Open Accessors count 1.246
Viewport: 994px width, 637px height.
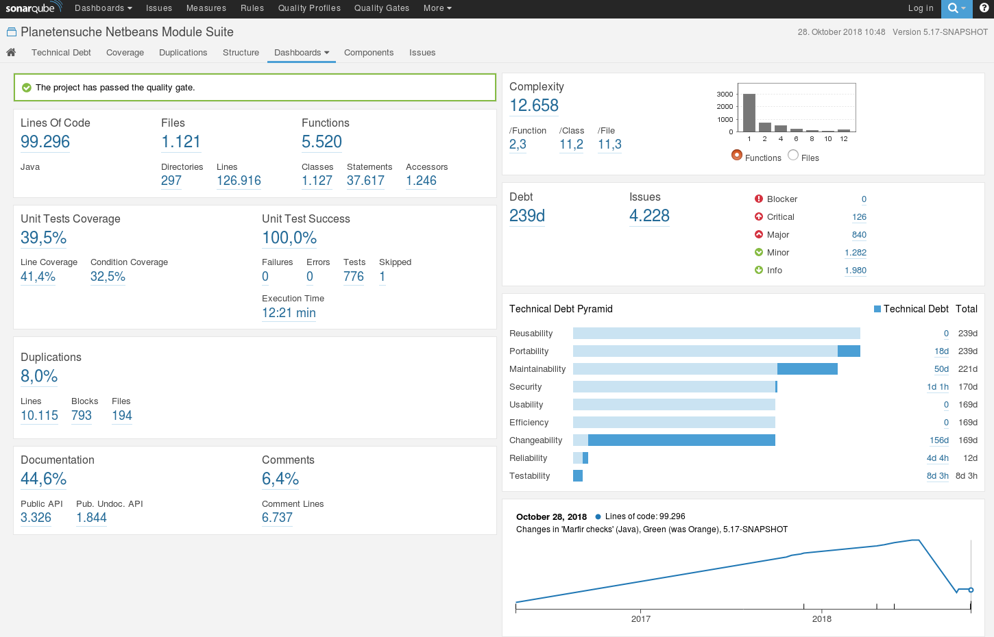pyautogui.click(x=421, y=181)
